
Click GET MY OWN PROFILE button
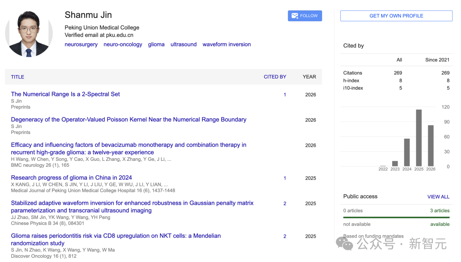point(396,16)
